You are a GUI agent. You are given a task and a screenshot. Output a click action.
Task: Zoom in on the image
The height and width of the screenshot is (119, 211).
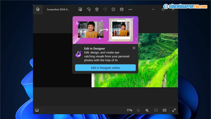pos(147,110)
